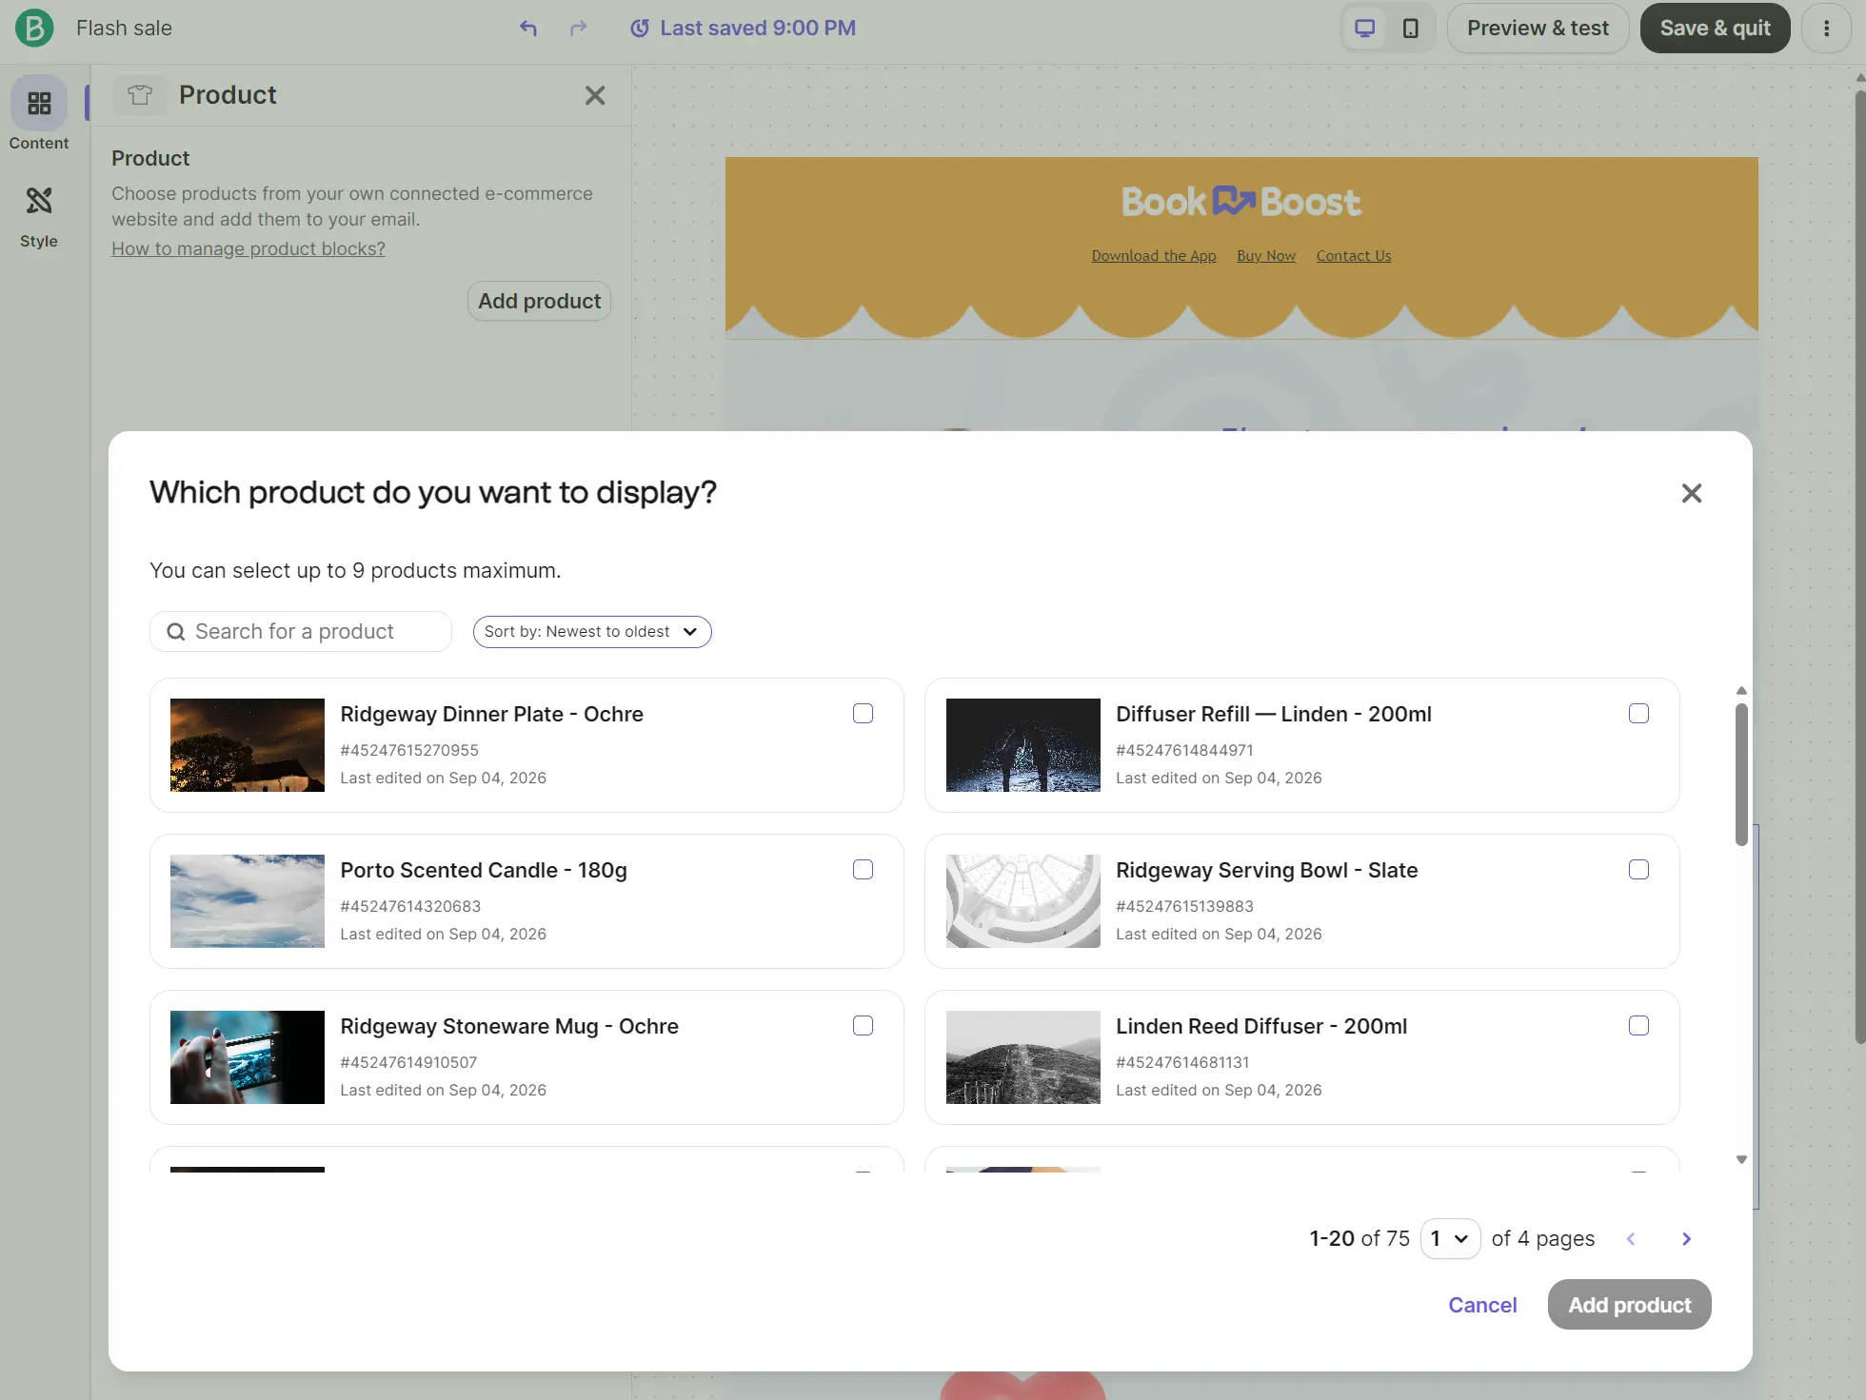Click Linden Reed Diffuser thumbnail image

click(x=1023, y=1057)
